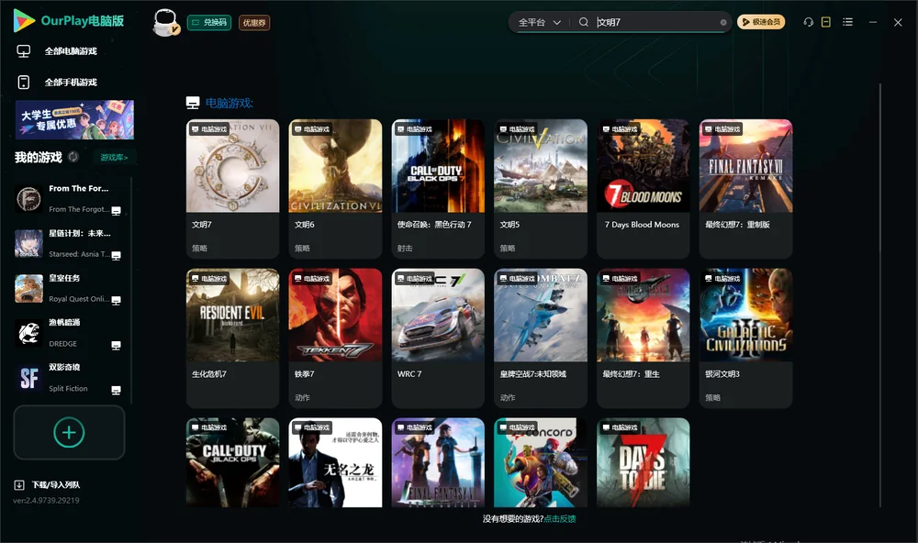Open the 银河文明3 game card

coord(745,338)
